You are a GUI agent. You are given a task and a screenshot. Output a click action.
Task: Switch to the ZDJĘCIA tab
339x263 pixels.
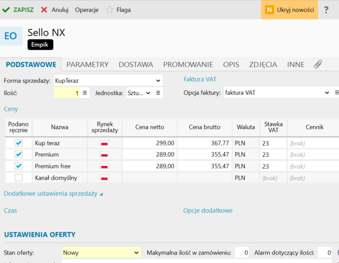click(263, 65)
